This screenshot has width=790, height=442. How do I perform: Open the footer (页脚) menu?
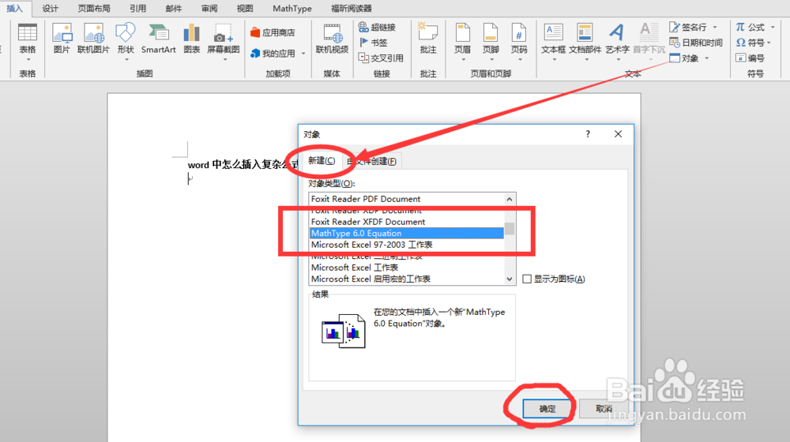pos(491,41)
